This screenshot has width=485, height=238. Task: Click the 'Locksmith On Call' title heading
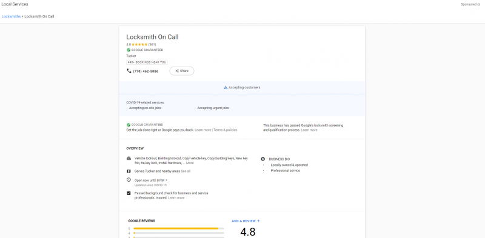coord(152,37)
